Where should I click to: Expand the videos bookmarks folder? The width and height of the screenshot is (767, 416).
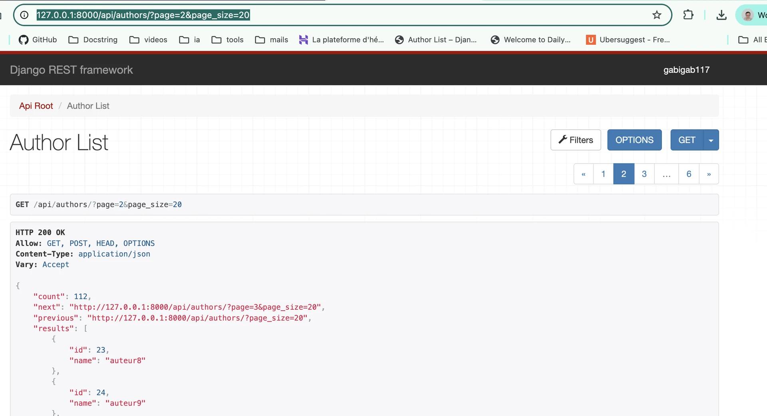[148, 40]
